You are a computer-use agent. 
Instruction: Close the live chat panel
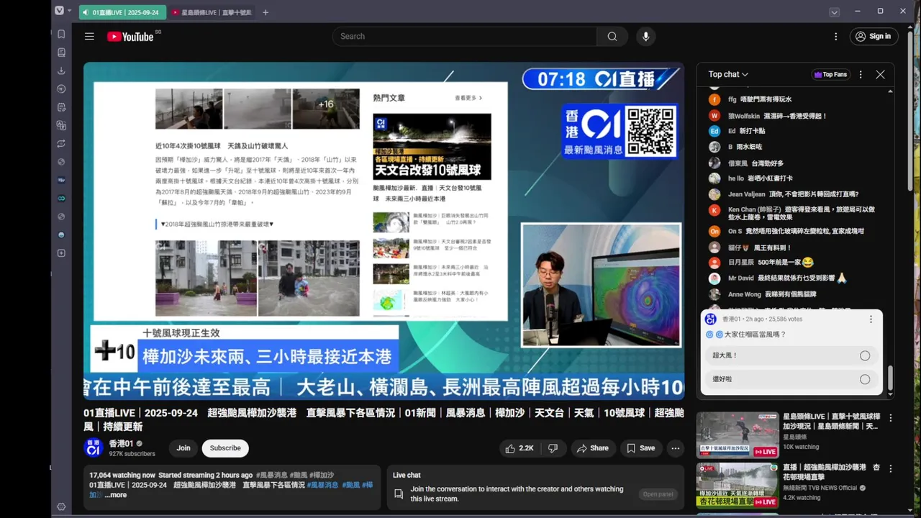pos(880,74)
